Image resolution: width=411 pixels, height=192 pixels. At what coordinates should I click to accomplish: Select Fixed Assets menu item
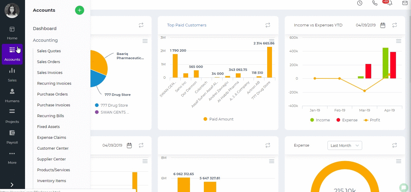tap(49, 127)
